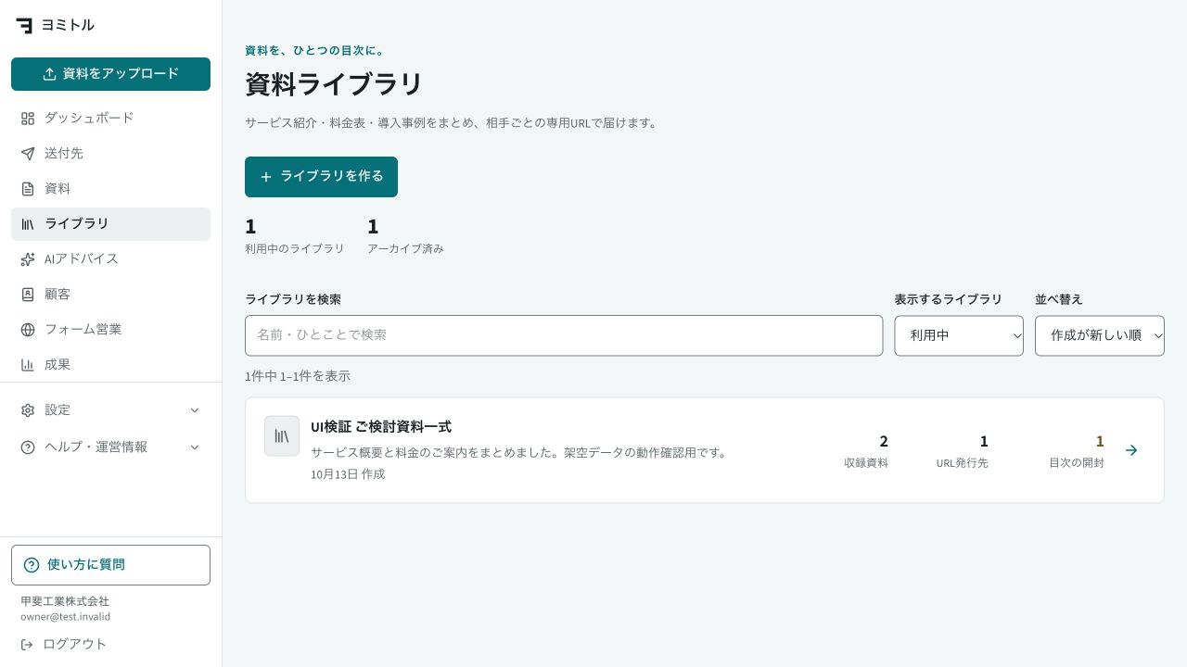Expand the 設定 menu chevron
1187x667 pixels.
195,410
